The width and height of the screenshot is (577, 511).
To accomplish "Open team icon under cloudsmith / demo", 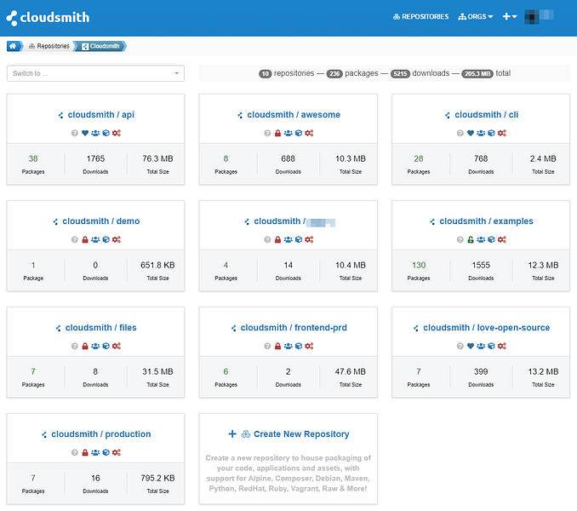I will tap(95, 239).
